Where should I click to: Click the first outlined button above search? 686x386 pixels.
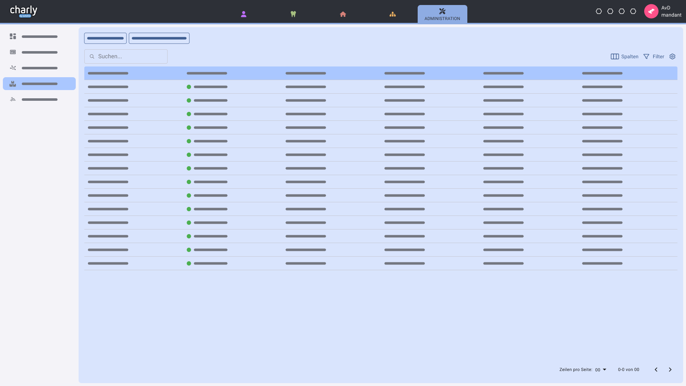(105, 38)
